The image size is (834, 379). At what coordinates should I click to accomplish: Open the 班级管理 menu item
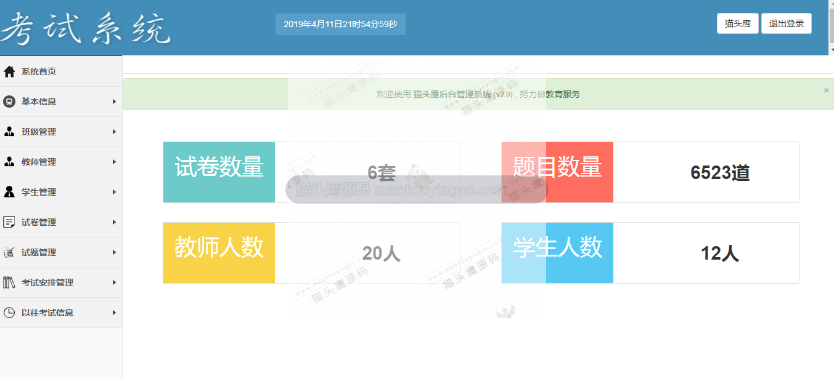point(61,132)
